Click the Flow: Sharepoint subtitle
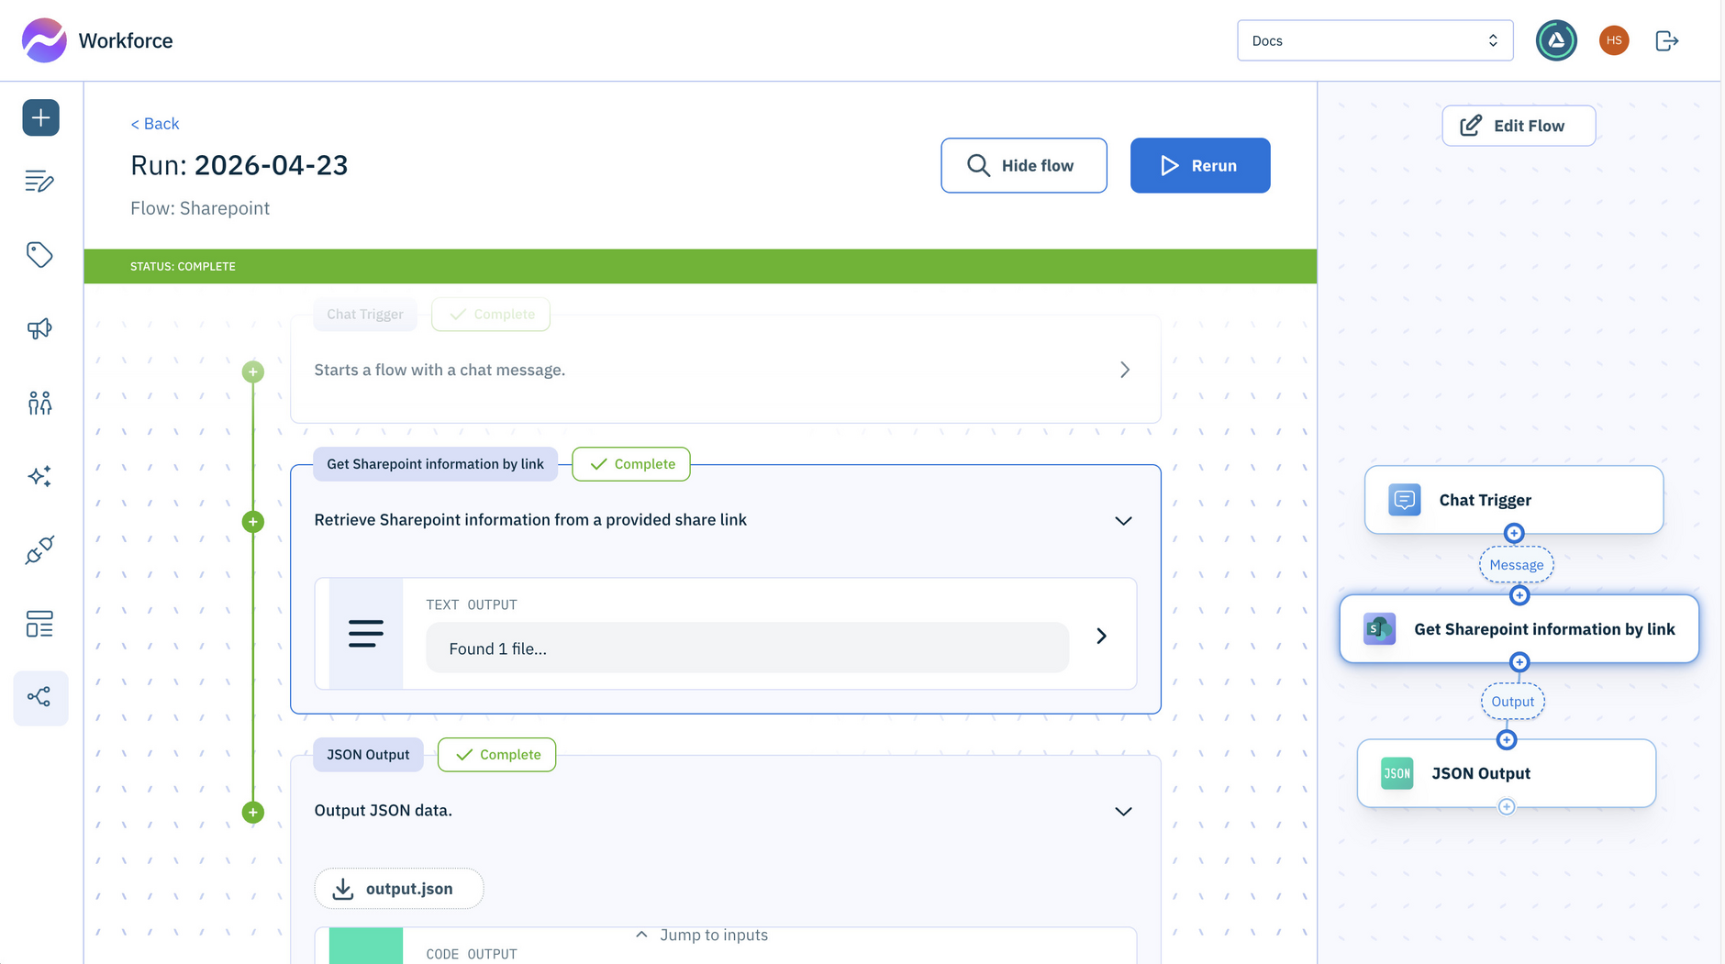This screenshot has width=1725, height=964. 200,208
